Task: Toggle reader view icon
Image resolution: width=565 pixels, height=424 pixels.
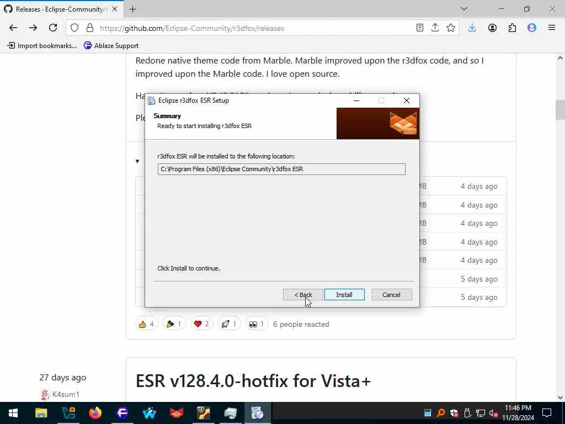Action: click(419, 28)
